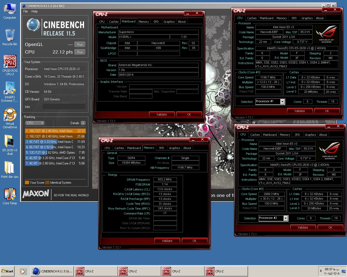Show hidden system tray icons arrow
The height and width of the screenshot is (277, 347).
(x=321, y=271)
